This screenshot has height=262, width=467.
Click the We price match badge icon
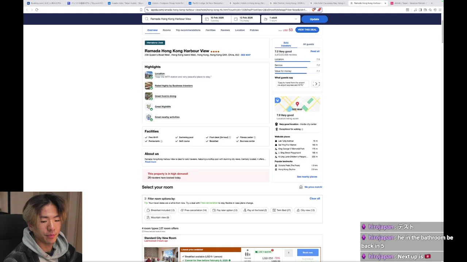pos(301,187)
